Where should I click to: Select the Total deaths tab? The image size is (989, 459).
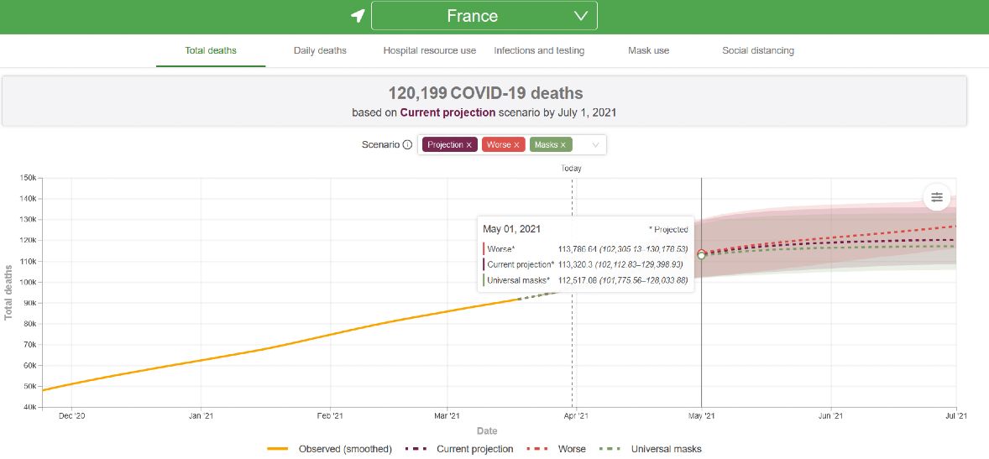pyautogui.click(x=211, y=50)
